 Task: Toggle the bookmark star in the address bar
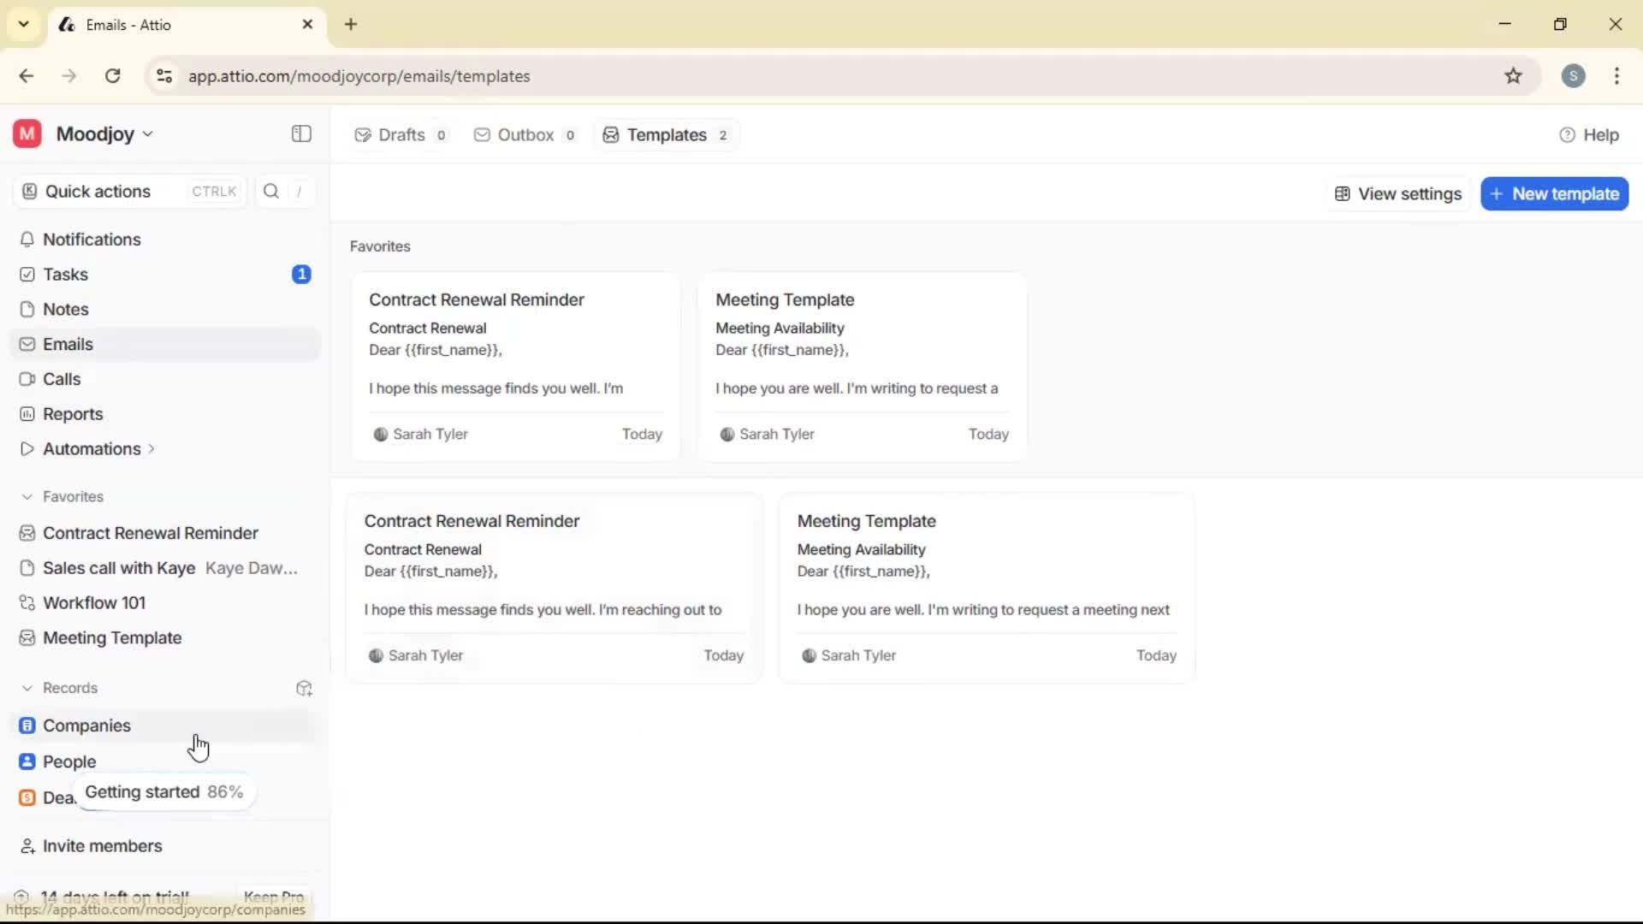[x=1513, y=75]
